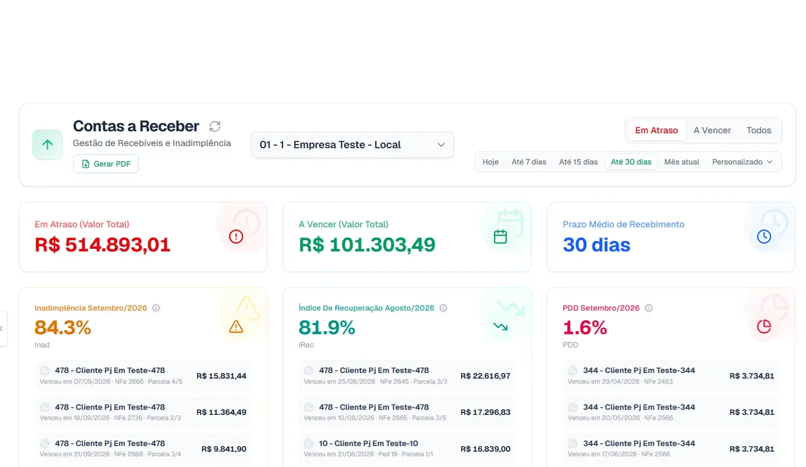Click WhatsApp icon in the NFe 2688 row
This screenshot has width=806, height=467.
click(45, 443)
